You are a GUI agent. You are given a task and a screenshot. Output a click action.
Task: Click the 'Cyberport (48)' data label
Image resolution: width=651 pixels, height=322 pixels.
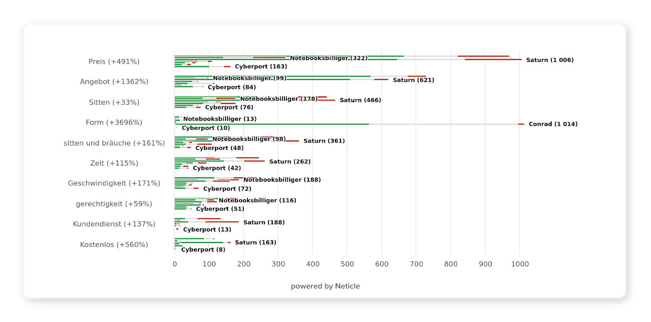(219, 148)
